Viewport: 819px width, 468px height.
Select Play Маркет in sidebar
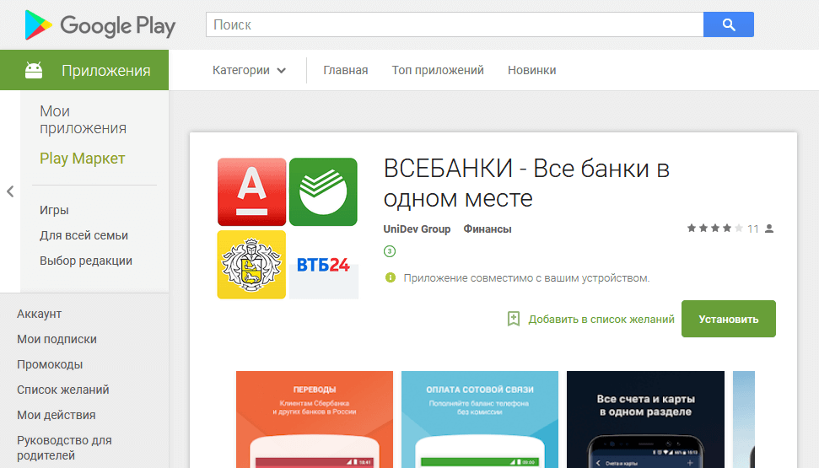click(x=83, y=159)
